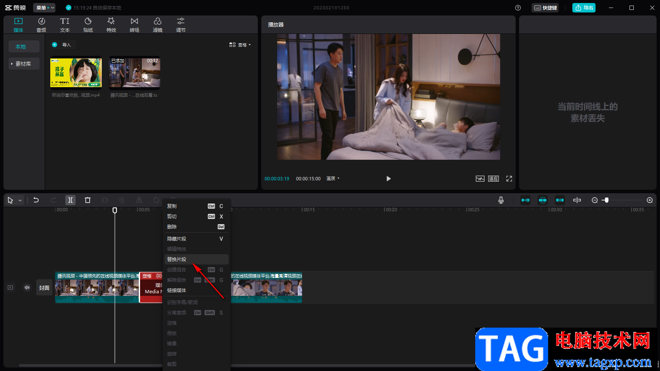Click the file name 听说你喜欢我...视频.mp4
The height and width of the screenshot is (371, 660).
pyautogui.click(x=76, y=95)
